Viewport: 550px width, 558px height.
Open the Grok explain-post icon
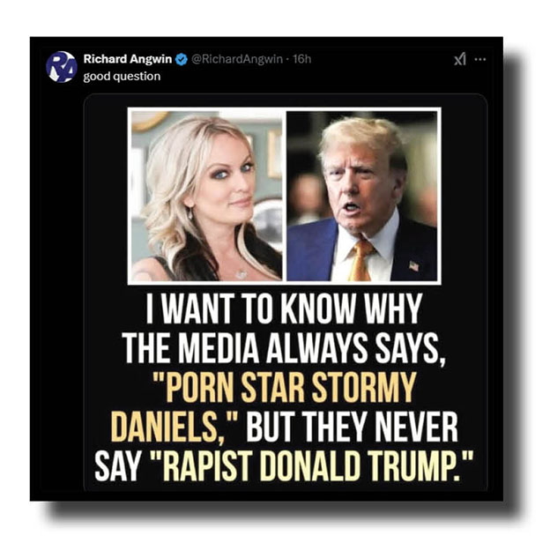point(460,59)
